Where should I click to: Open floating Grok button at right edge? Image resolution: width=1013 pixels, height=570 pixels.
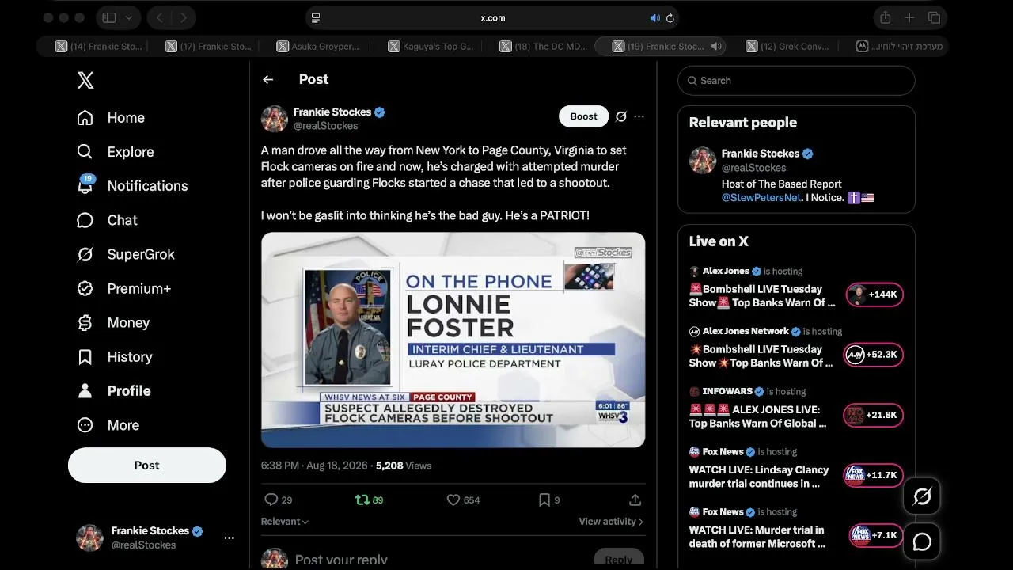tap(922, 496)
